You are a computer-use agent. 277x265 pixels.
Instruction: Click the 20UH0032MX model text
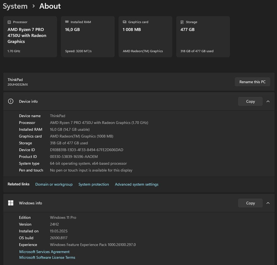point(18,84)
